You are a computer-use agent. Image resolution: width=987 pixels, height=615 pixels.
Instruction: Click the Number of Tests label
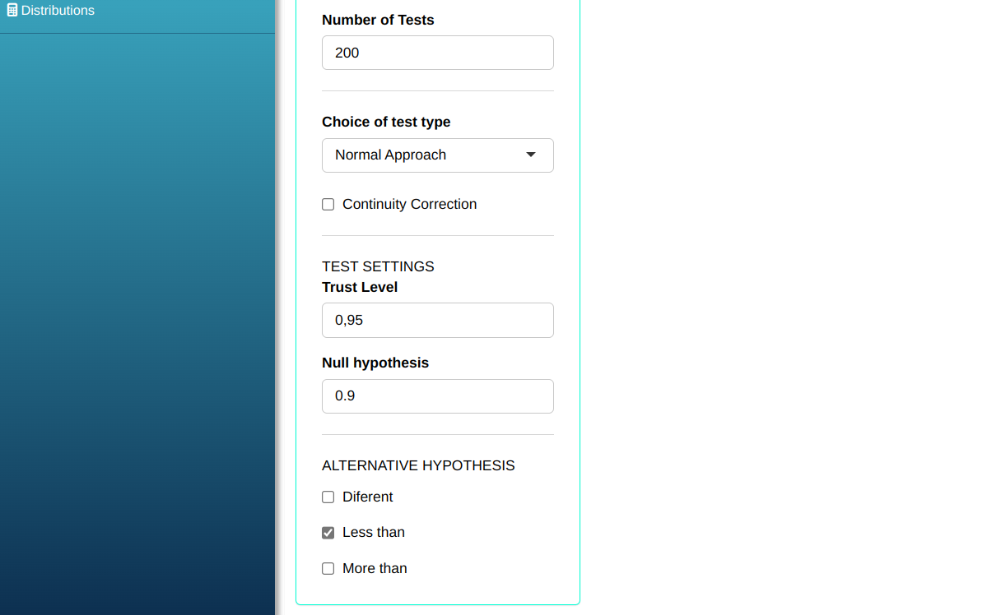378,20
